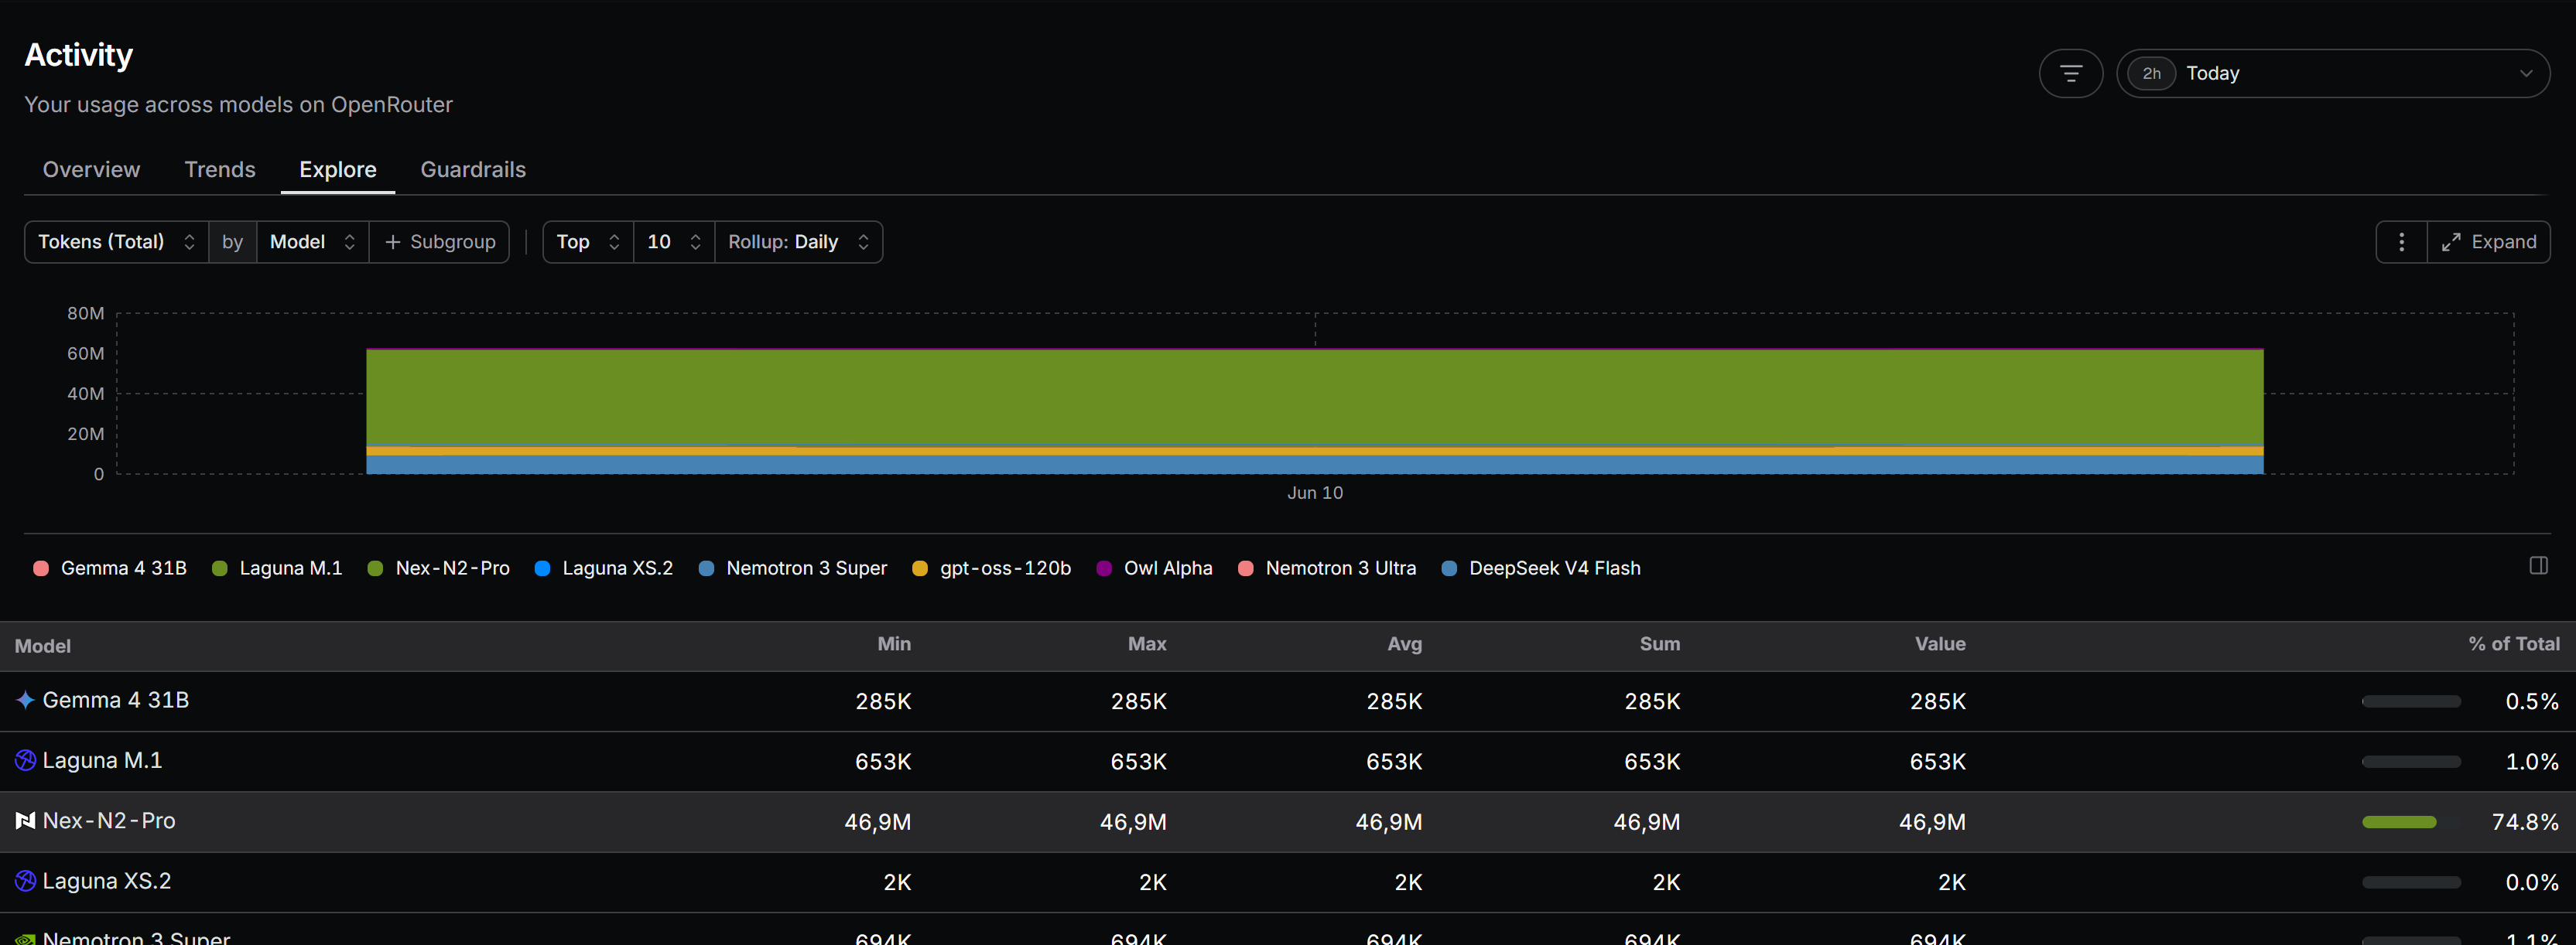Open the Tokens (Total) metric dropdown
Screen dimensions: 2576x945
click(116, 242)
